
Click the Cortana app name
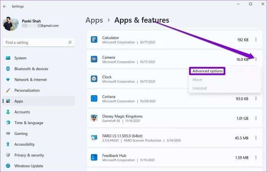[x=109, y=97]
